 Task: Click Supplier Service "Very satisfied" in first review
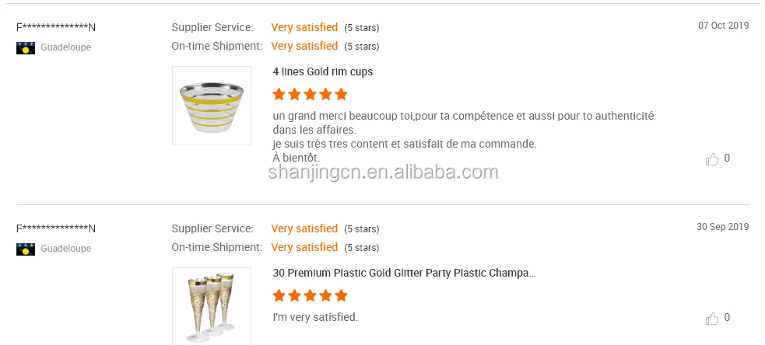pos(304,27)
